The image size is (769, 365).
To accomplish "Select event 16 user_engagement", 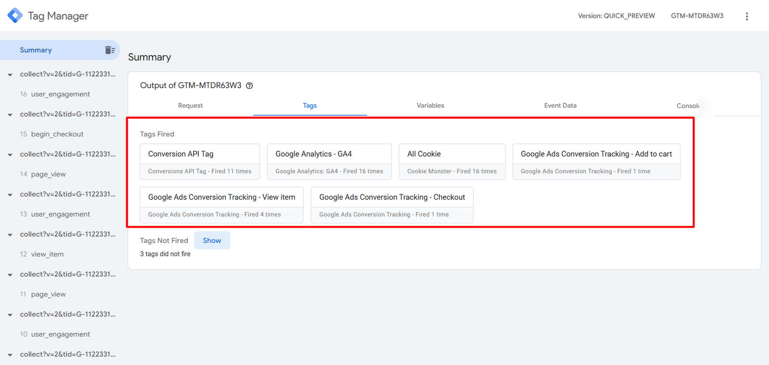I will click(60, 94).
